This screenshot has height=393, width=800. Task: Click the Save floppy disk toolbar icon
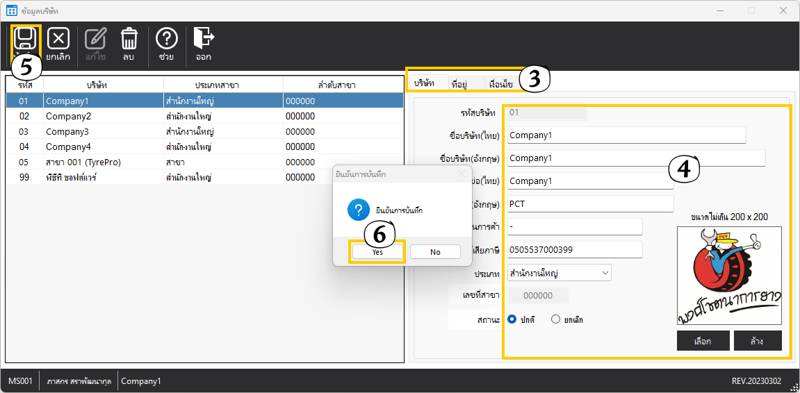point(26,39)
